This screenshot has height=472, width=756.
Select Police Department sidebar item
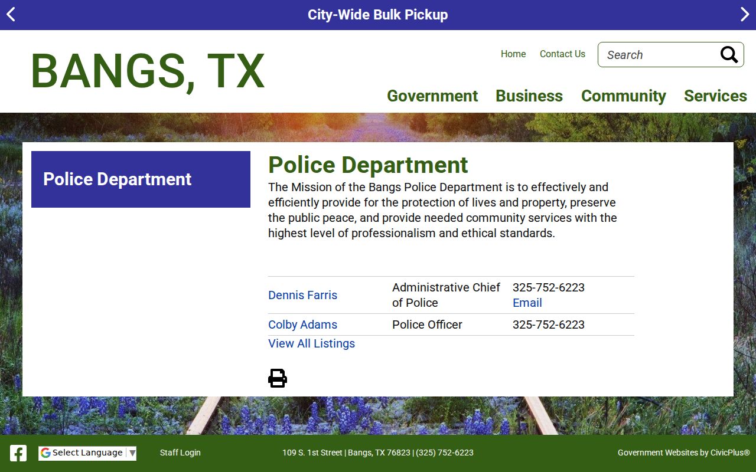click(x=141, y=179)
